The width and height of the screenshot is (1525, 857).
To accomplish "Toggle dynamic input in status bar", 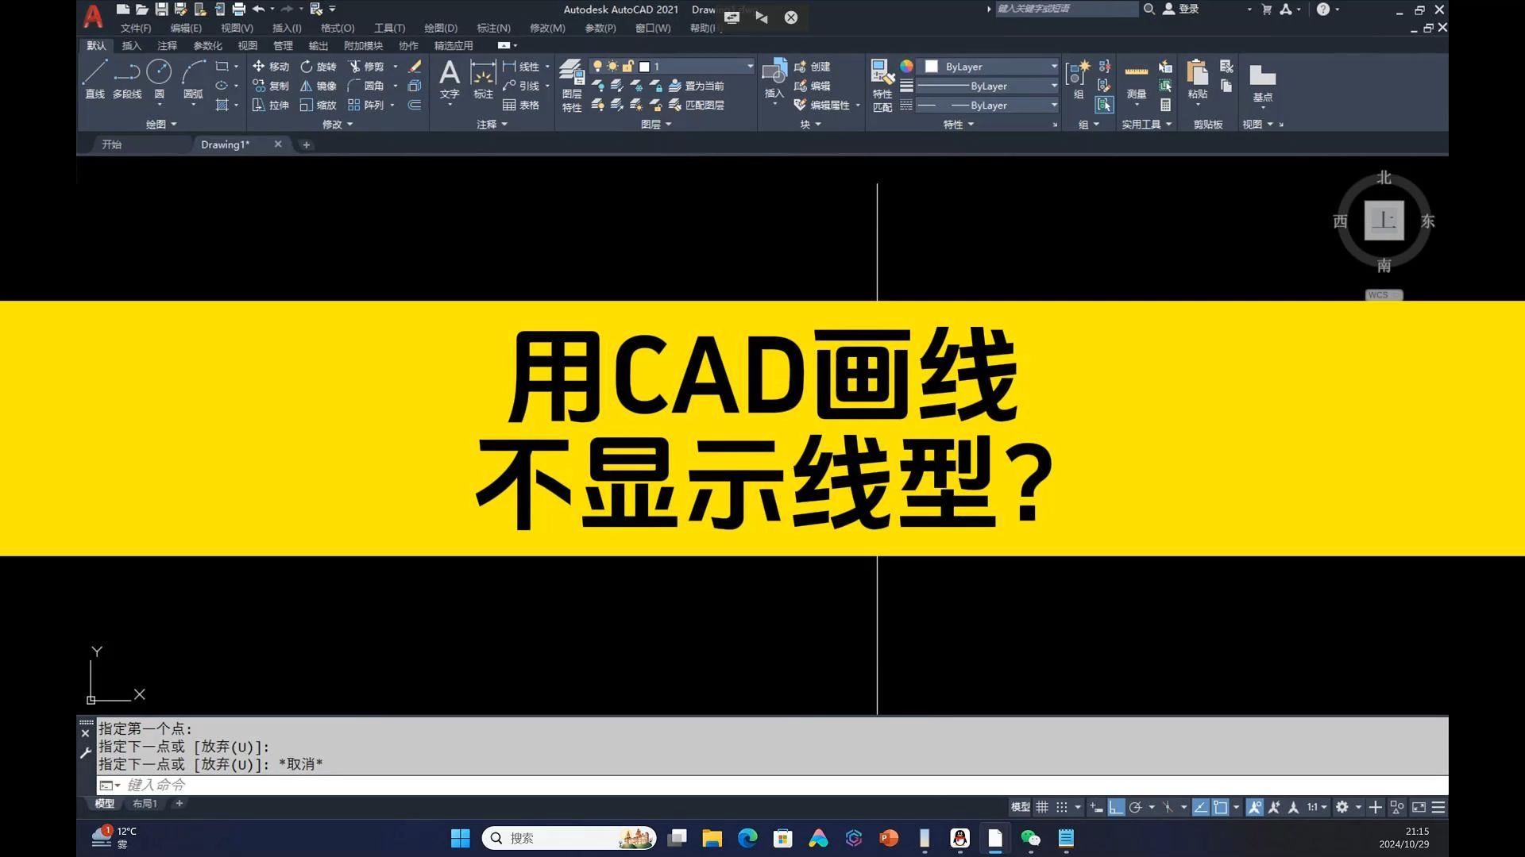I will coord(1096,807).
